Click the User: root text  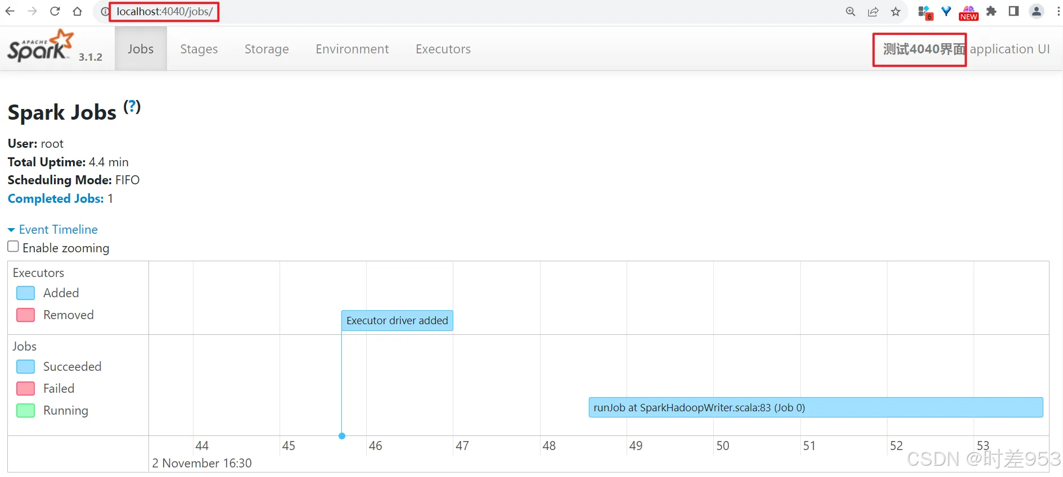(x=36, y=143)
